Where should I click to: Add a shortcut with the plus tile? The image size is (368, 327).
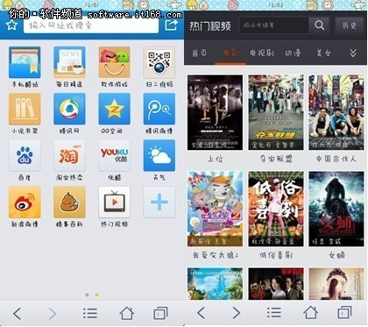pyautogui.click(x=159, y=203)
